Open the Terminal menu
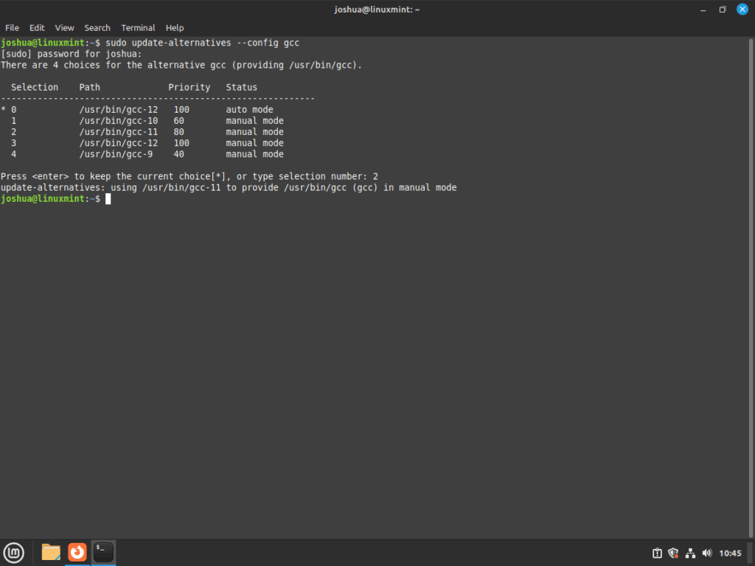Viewport: 755px width, 566px height. 138,28
